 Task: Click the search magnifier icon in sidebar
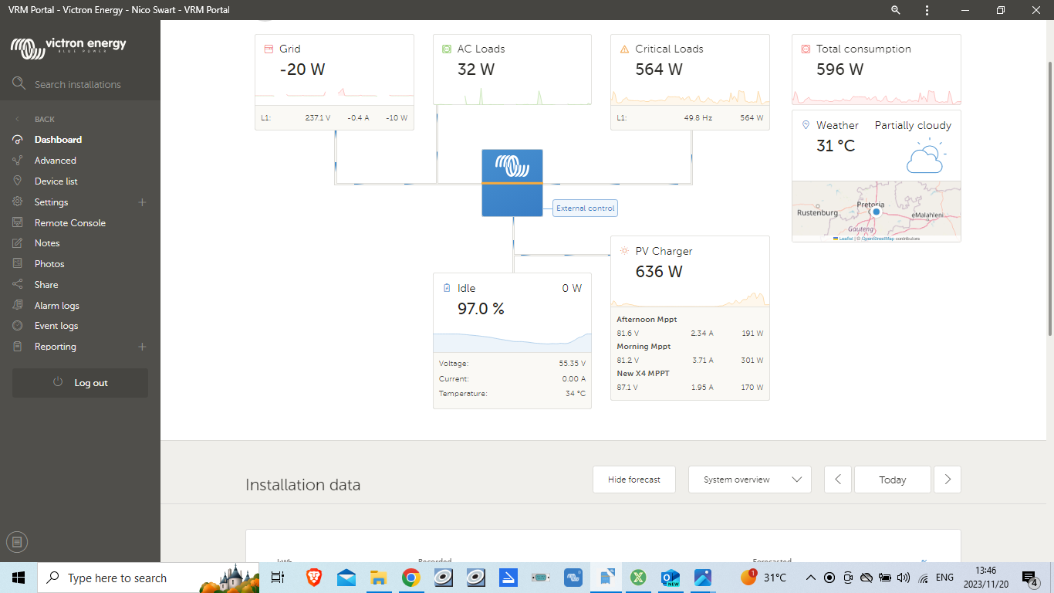(19, 83)
